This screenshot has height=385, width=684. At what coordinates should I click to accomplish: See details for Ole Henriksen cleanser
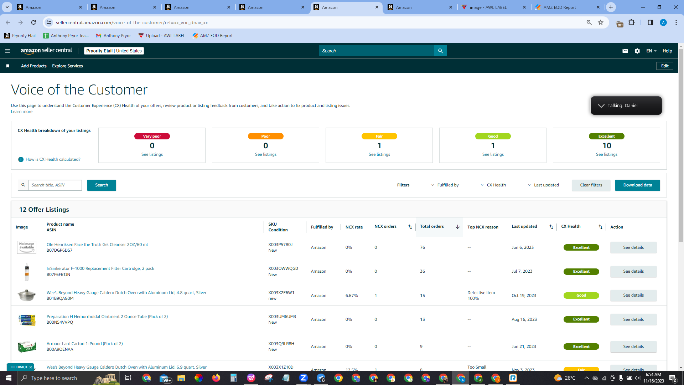tap(633, 247)
